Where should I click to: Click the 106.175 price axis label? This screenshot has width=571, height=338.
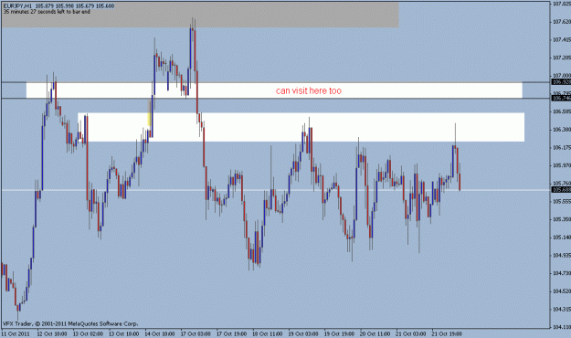tap(562, 147)
